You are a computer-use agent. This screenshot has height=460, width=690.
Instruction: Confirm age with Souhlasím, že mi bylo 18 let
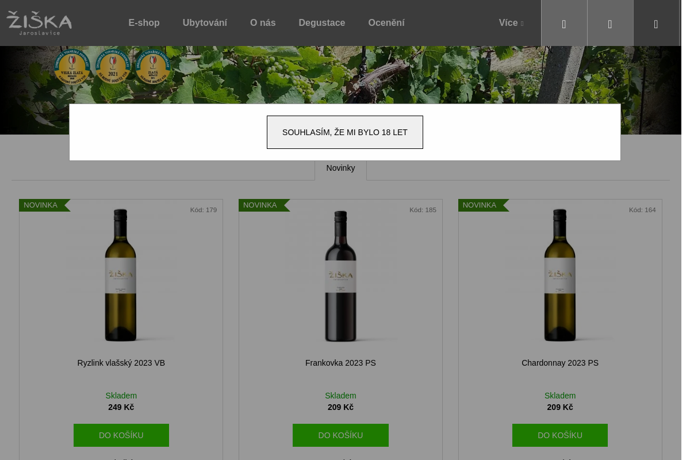(x=345, y=132)
